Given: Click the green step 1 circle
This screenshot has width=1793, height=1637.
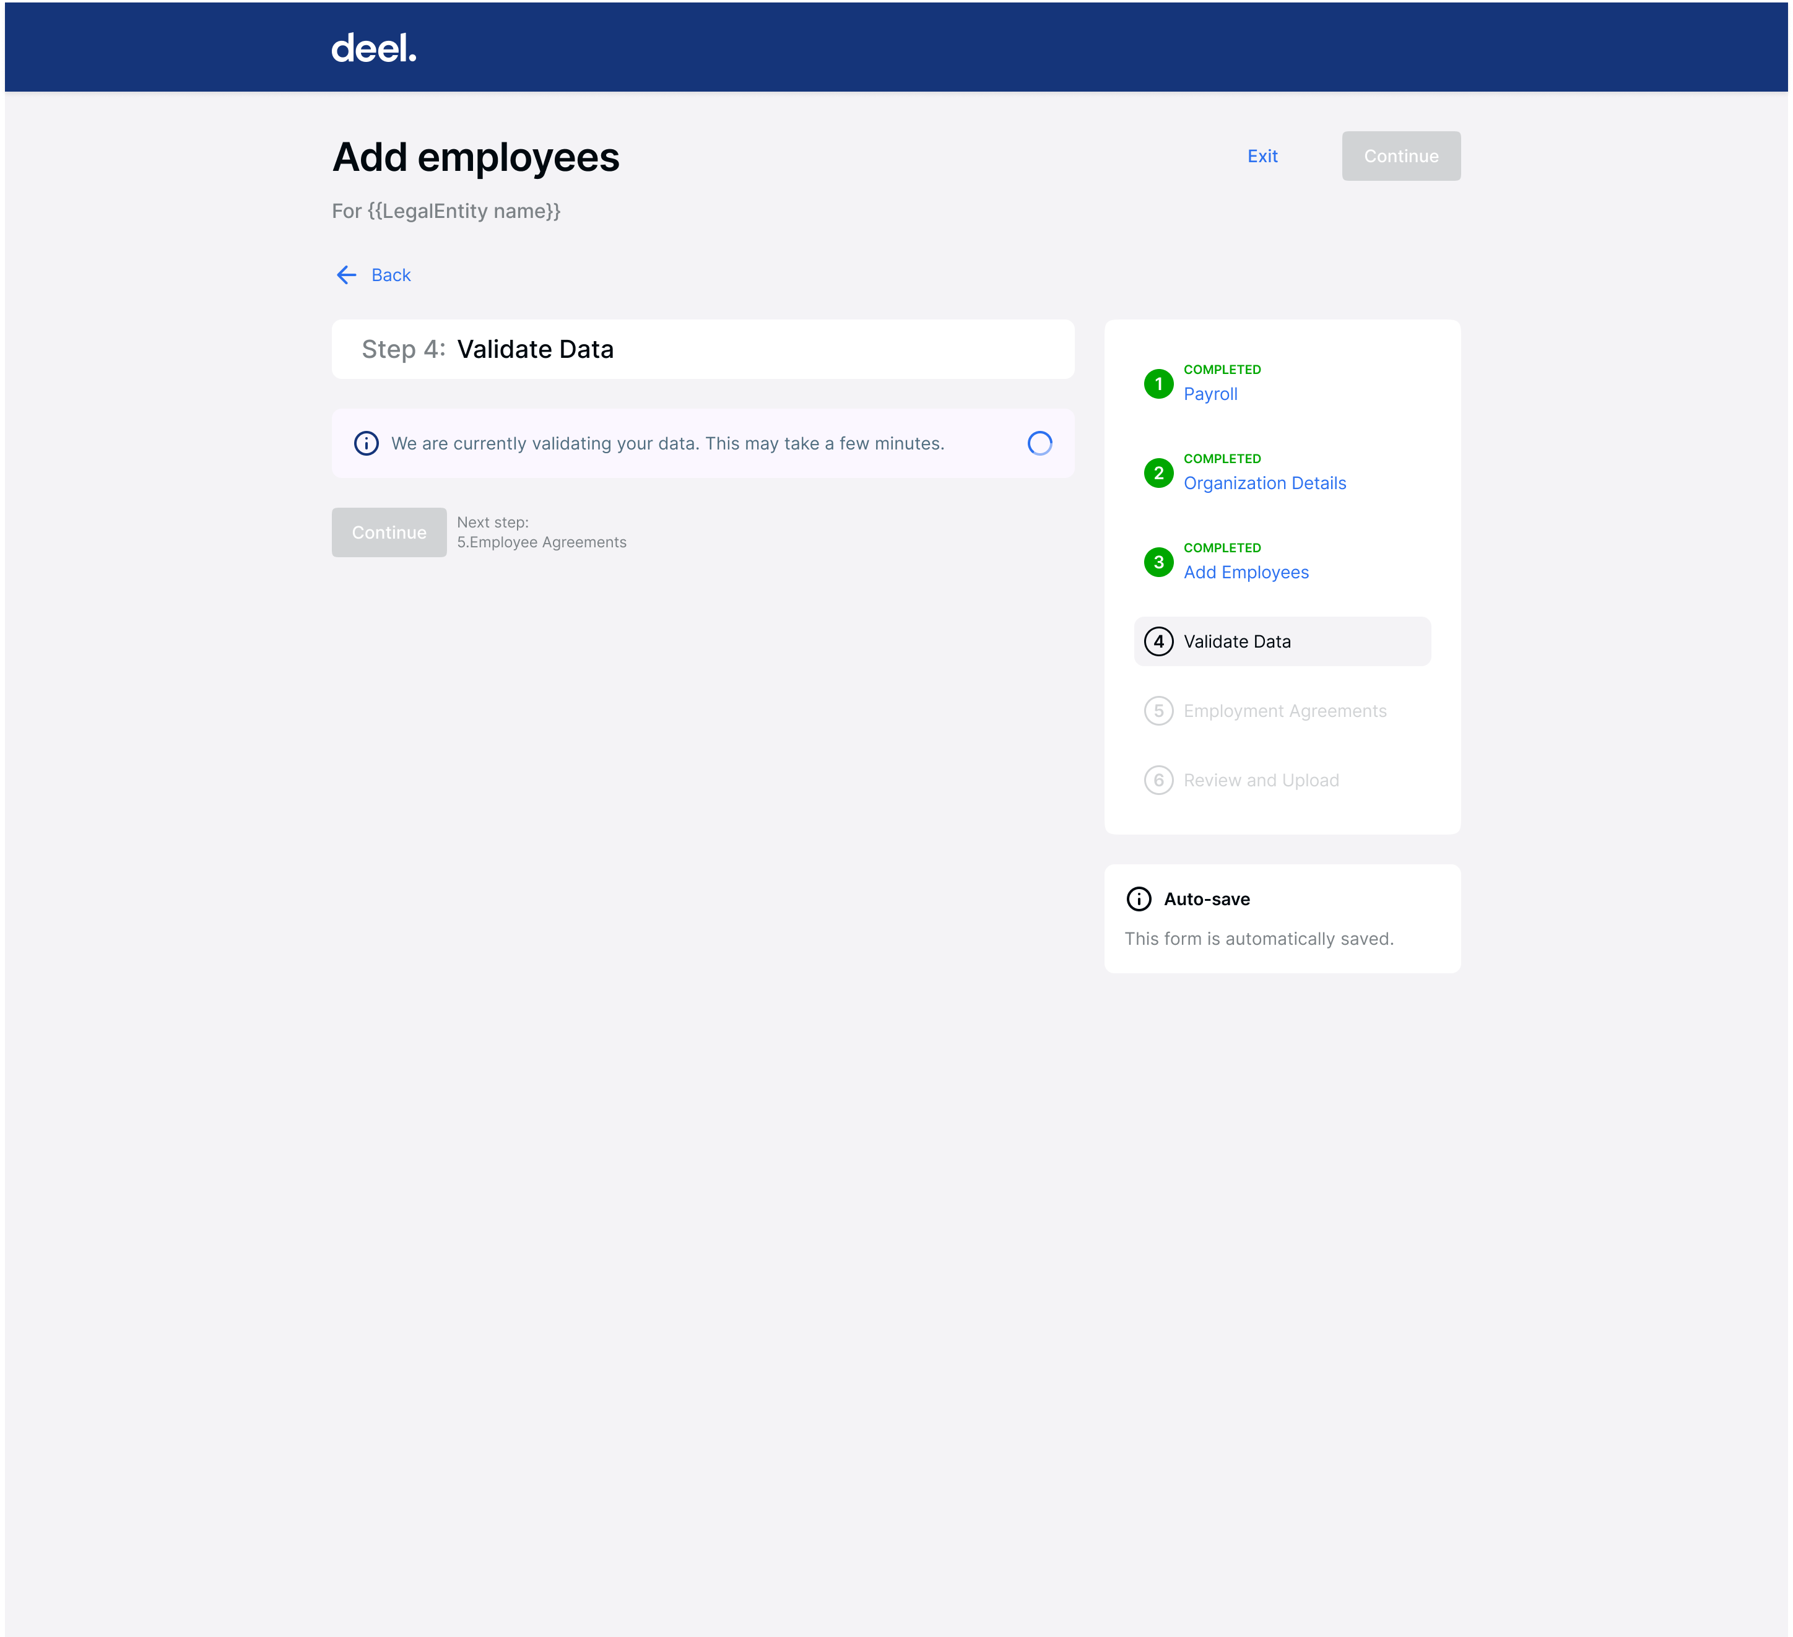Looking at the screenshot, I should point(1158,383).
